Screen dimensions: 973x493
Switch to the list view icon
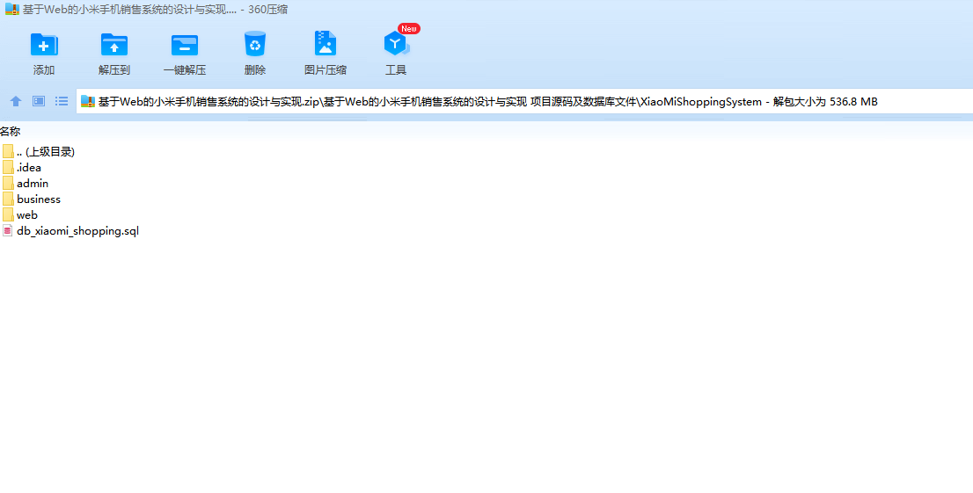[x=62, y=101]
